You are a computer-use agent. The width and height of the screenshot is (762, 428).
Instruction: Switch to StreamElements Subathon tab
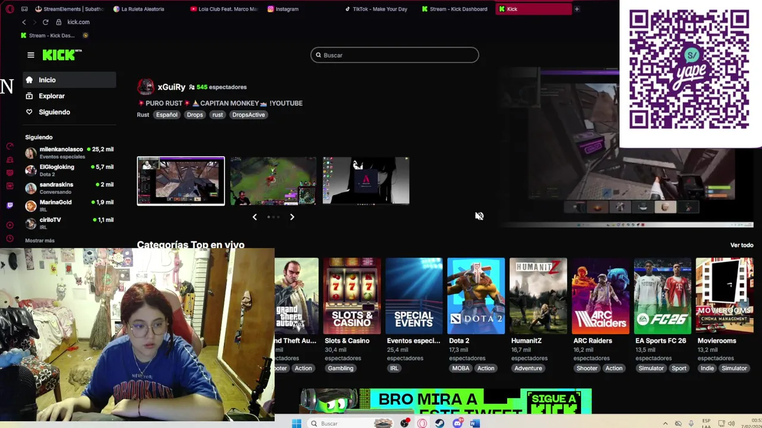[x=70, y=9]
